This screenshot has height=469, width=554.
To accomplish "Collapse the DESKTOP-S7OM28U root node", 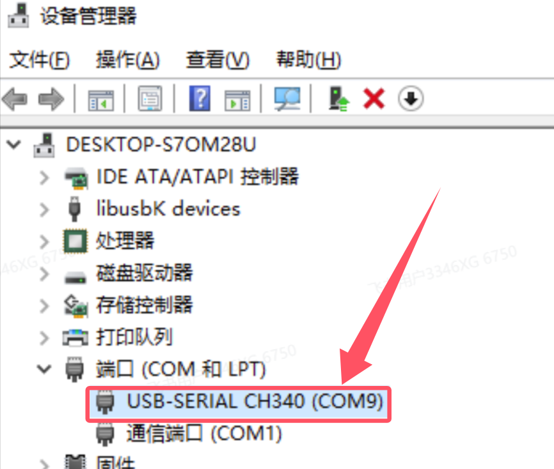I will [14, 144].
